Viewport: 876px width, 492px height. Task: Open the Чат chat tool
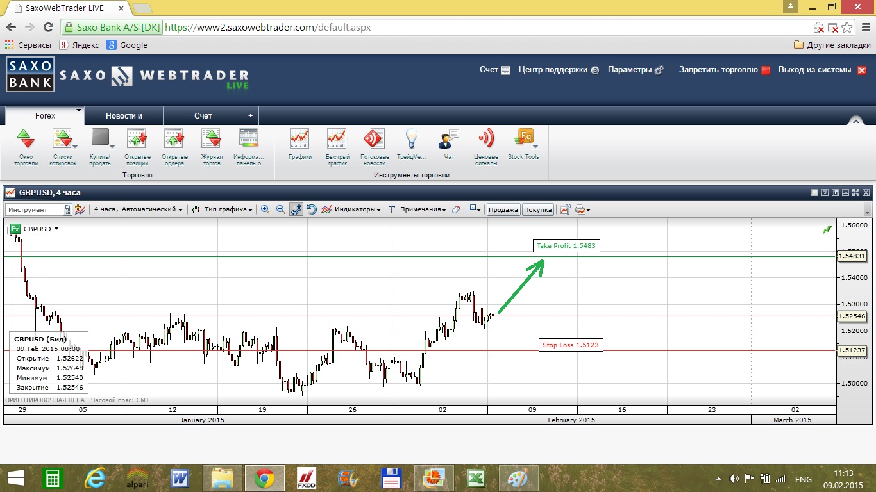pos(449,145)
